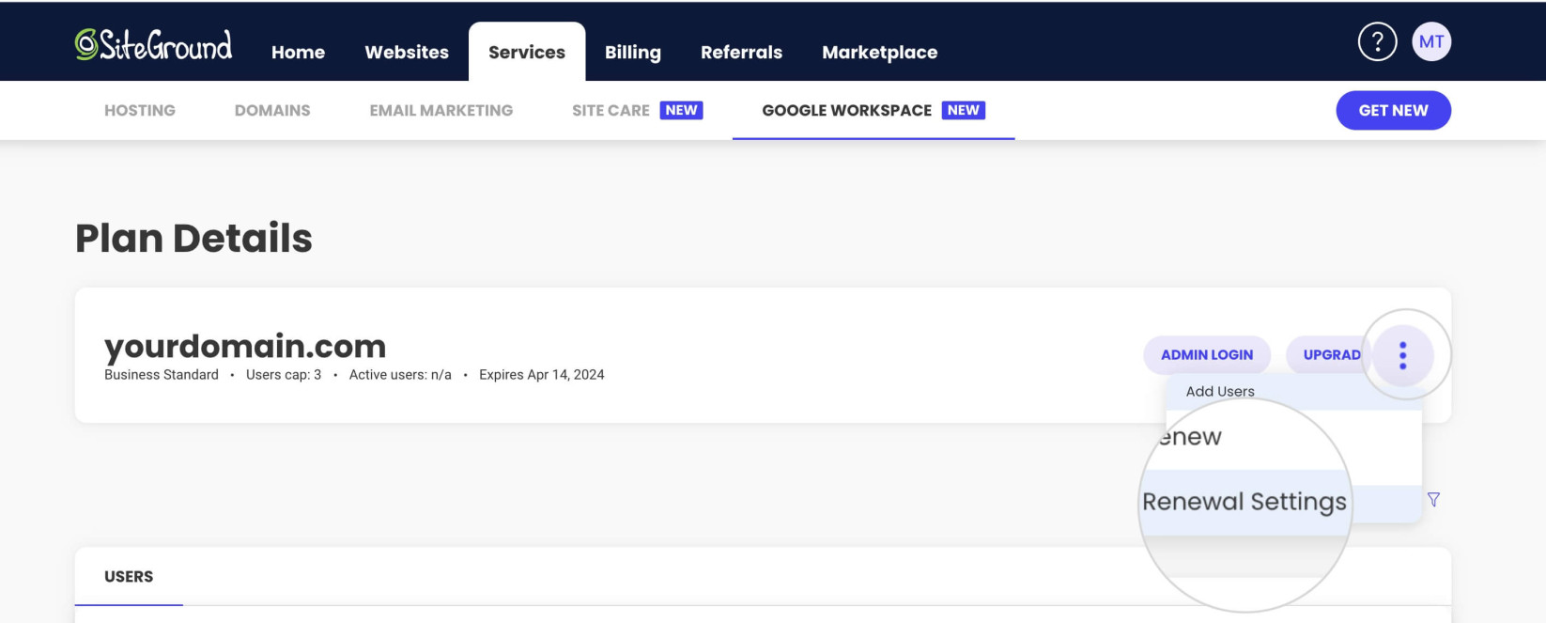Click the SiteGround logo
This screenshot has width=1546, height=623.
click(x=153, y=44)
